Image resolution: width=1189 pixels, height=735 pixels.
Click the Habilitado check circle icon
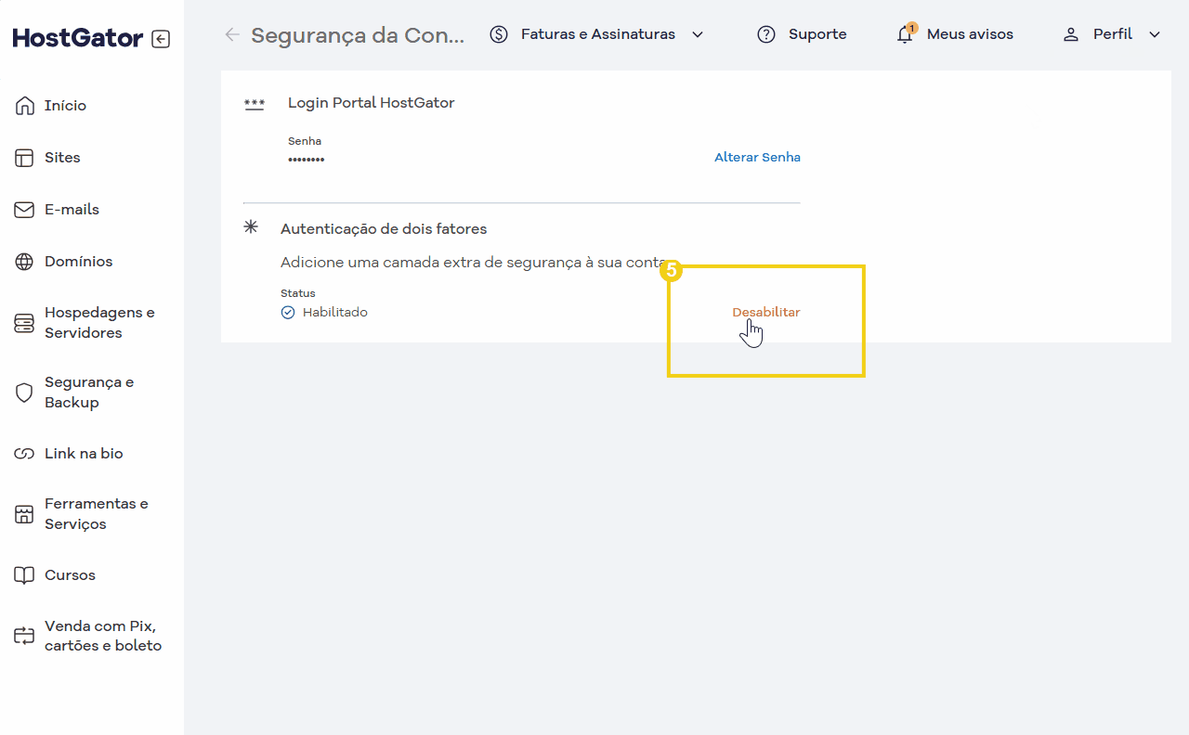(288, 313)
